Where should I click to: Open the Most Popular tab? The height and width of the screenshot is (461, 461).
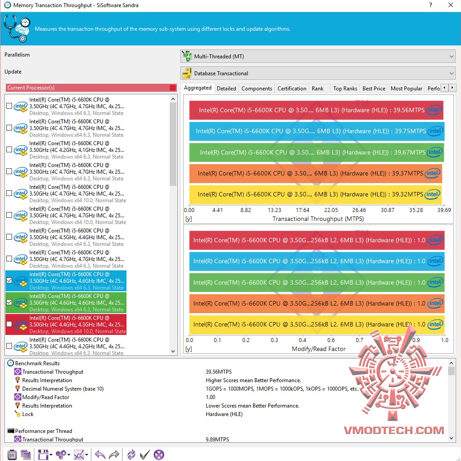(x=406, y=89)
